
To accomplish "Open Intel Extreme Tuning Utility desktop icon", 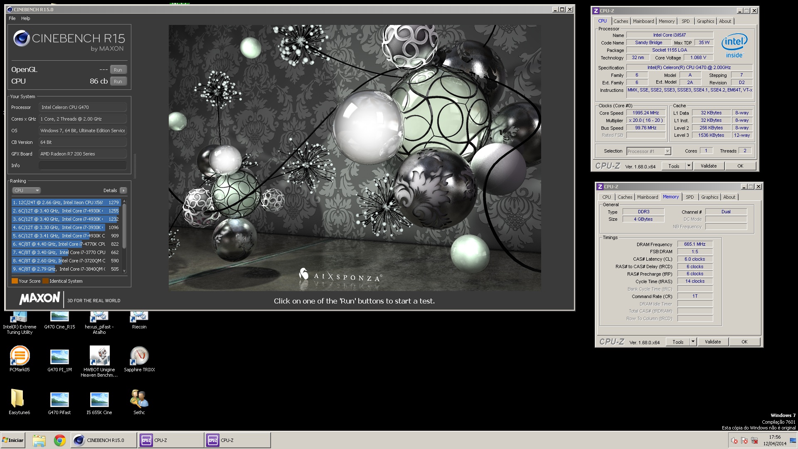I will click(20, 323).
